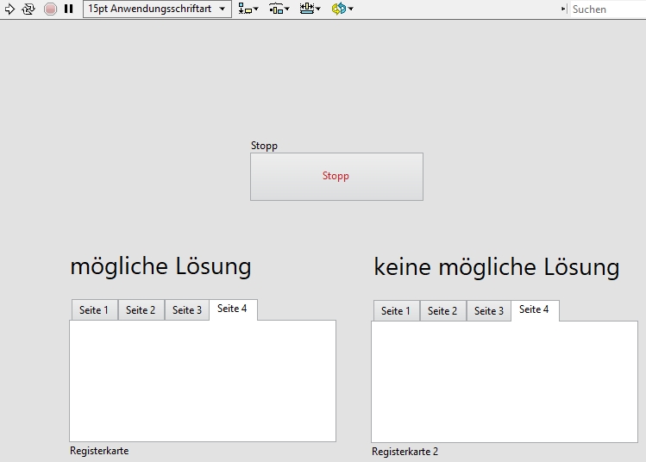Open the Reorder toolbar menu
This screenshot has width=646, height=462.
(342, 9)
